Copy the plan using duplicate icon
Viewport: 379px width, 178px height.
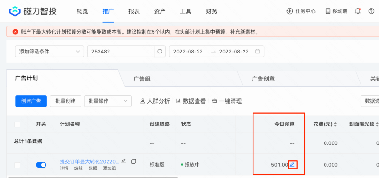(x=134, y=161)
